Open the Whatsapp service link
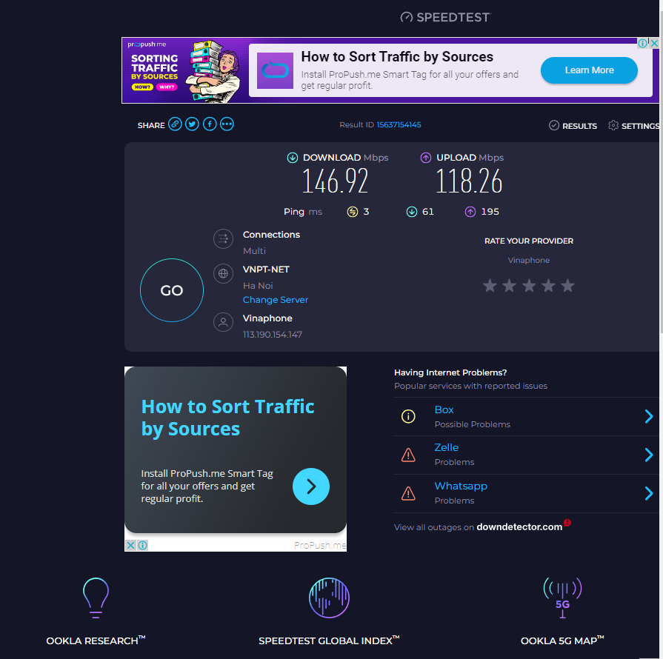The width and height of the screenshot is (663, 659). click(x=461, y=486)
